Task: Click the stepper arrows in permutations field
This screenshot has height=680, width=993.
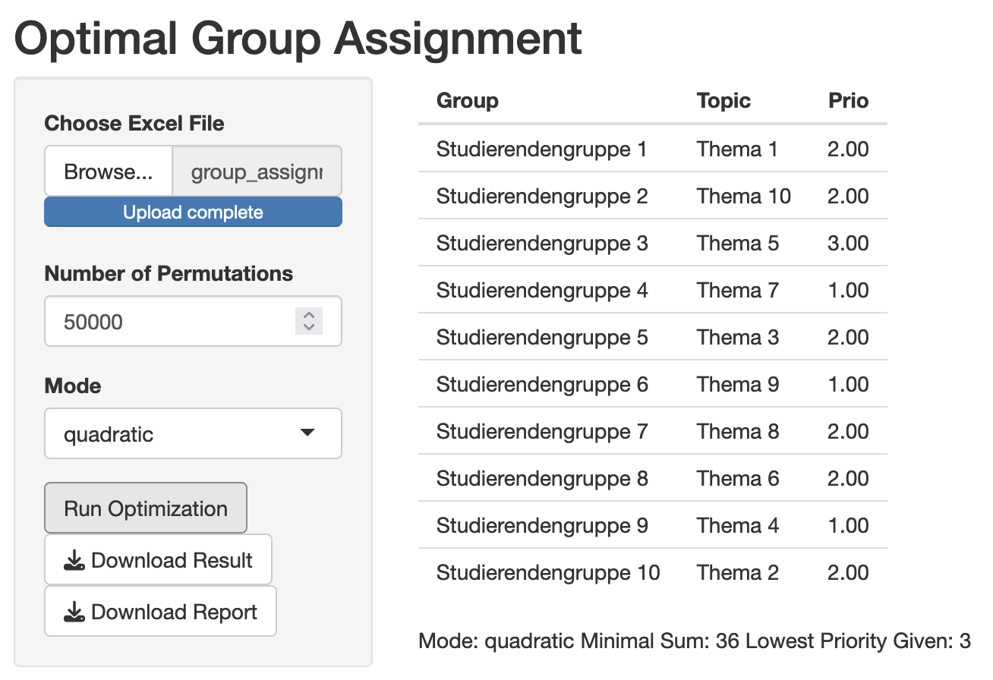Action: (309, 321)
